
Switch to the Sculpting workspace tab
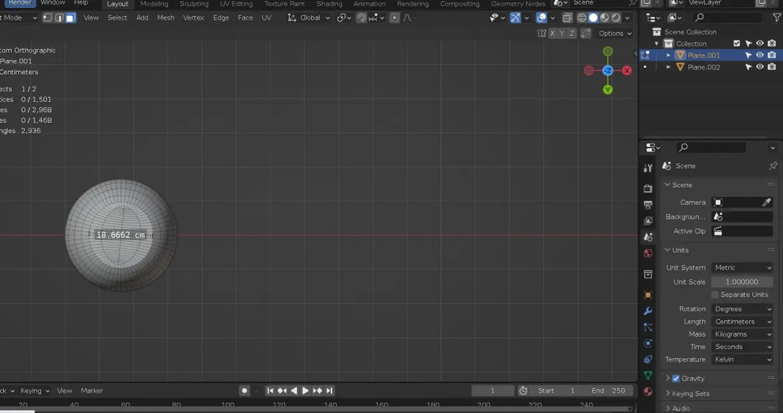coord(194,4)
